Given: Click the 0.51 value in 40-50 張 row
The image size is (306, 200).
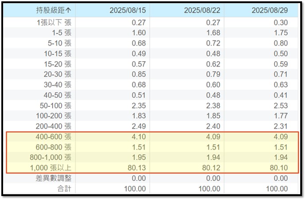Looking at the screenshot, I should tap(139, 95).
